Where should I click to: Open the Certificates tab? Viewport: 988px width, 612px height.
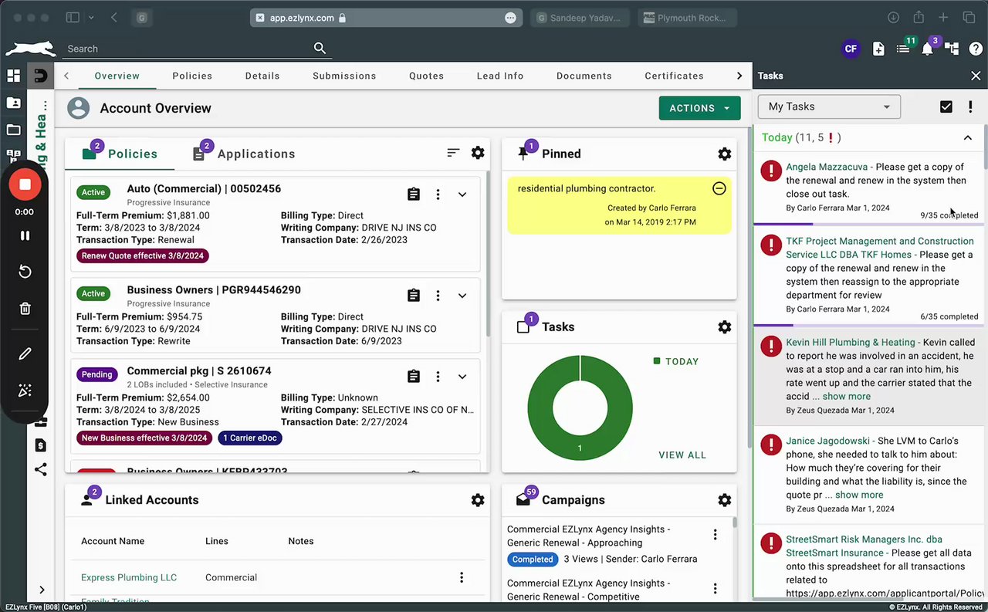click(674, 76)
